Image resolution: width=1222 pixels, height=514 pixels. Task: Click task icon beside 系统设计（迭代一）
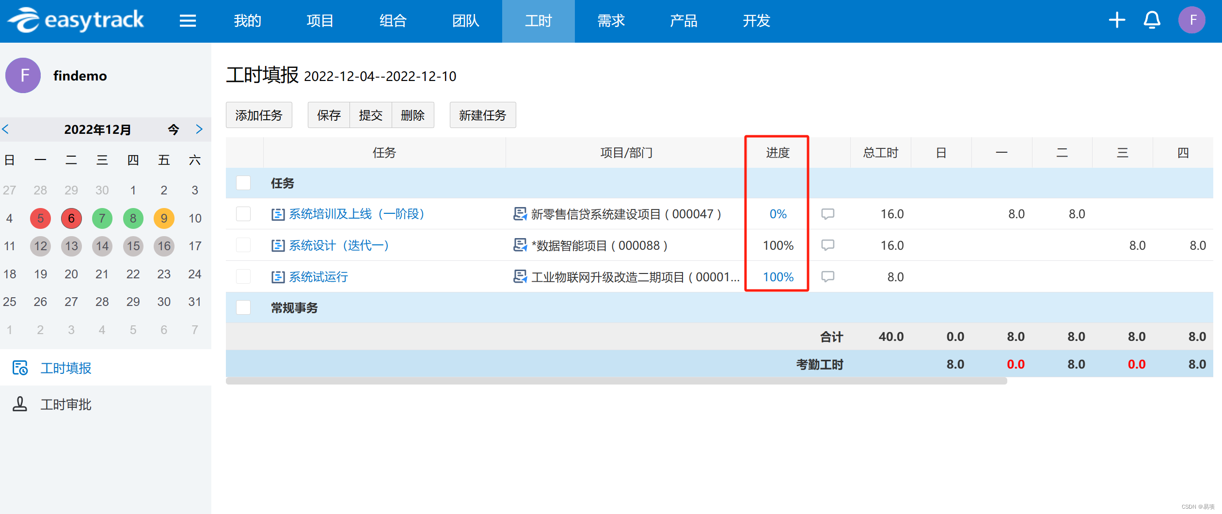click(x=278, y=246)
